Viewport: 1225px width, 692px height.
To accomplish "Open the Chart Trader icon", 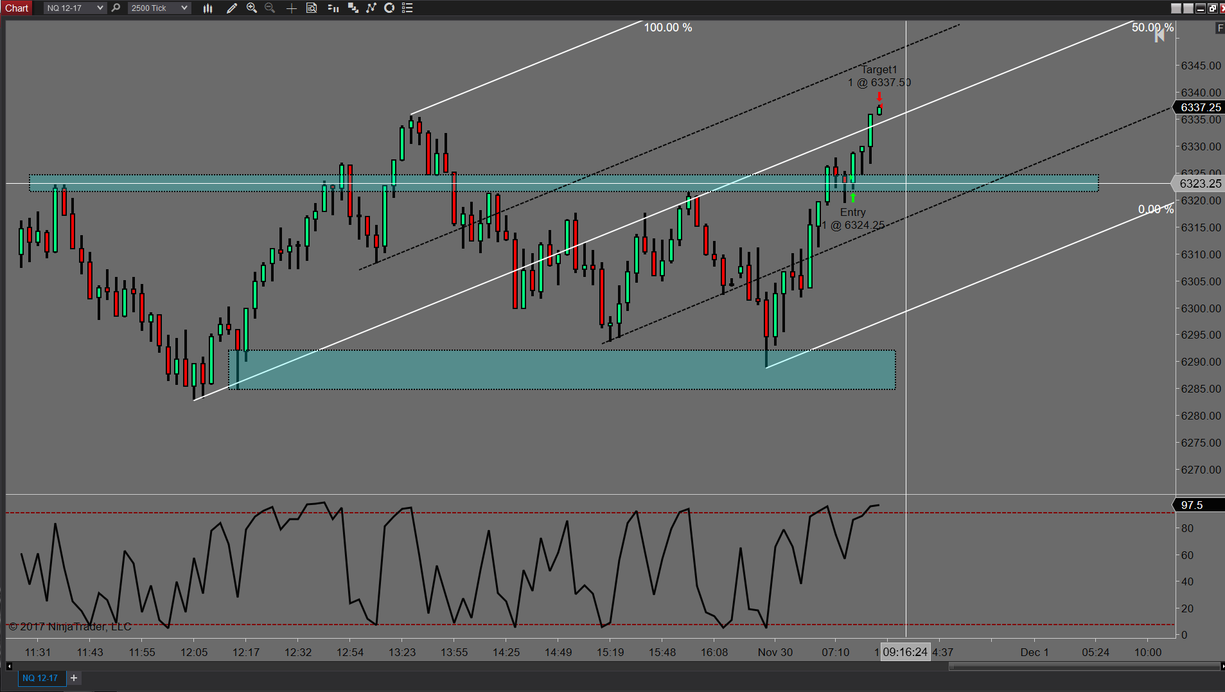I will [333, 8].
